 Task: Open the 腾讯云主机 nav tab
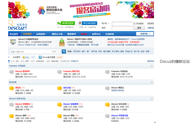(57, 34)
